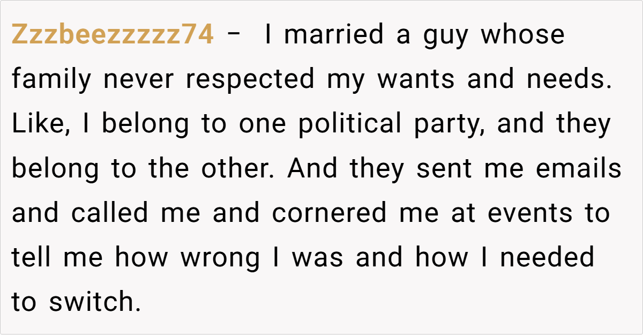Click the word "needed" ending sixth line
This screenshot has width=643, height=335.
pos(547,258)
